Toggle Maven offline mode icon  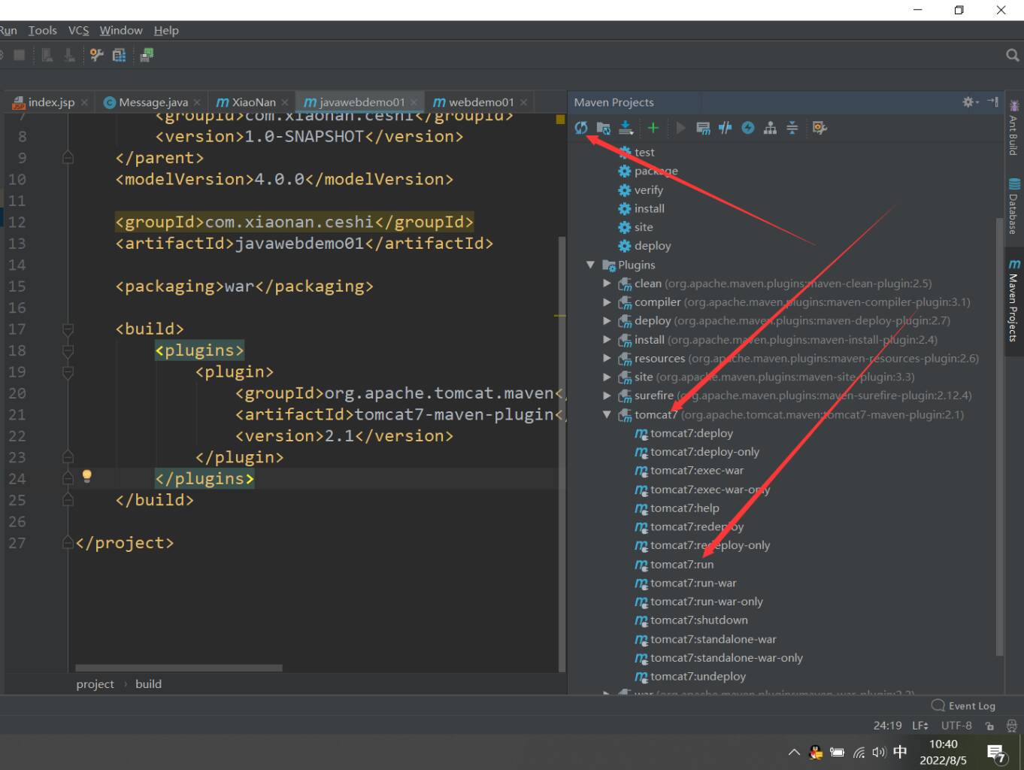pyautogui.click(x=725, y=128)
